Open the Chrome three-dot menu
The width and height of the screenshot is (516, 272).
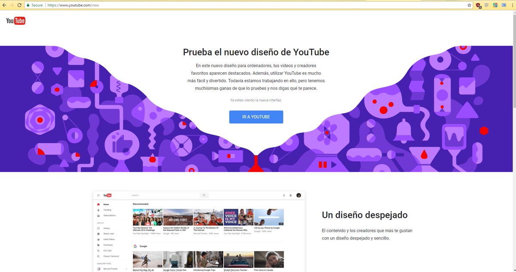pos(512,5)
